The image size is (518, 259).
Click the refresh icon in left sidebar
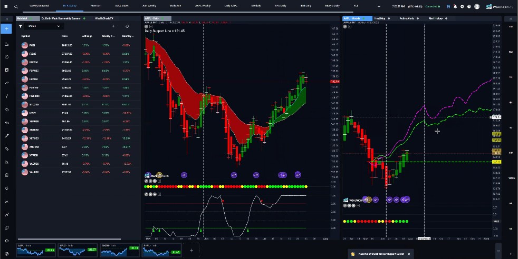[7, 188]
